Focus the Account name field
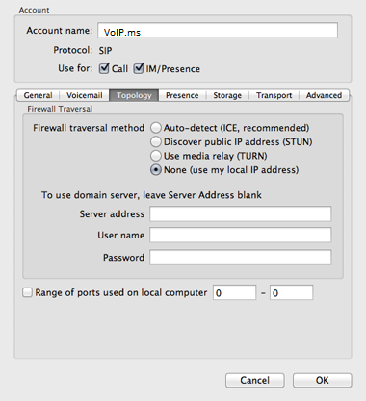Viewport: 366px width, 401px height. [x=218, y=31]
